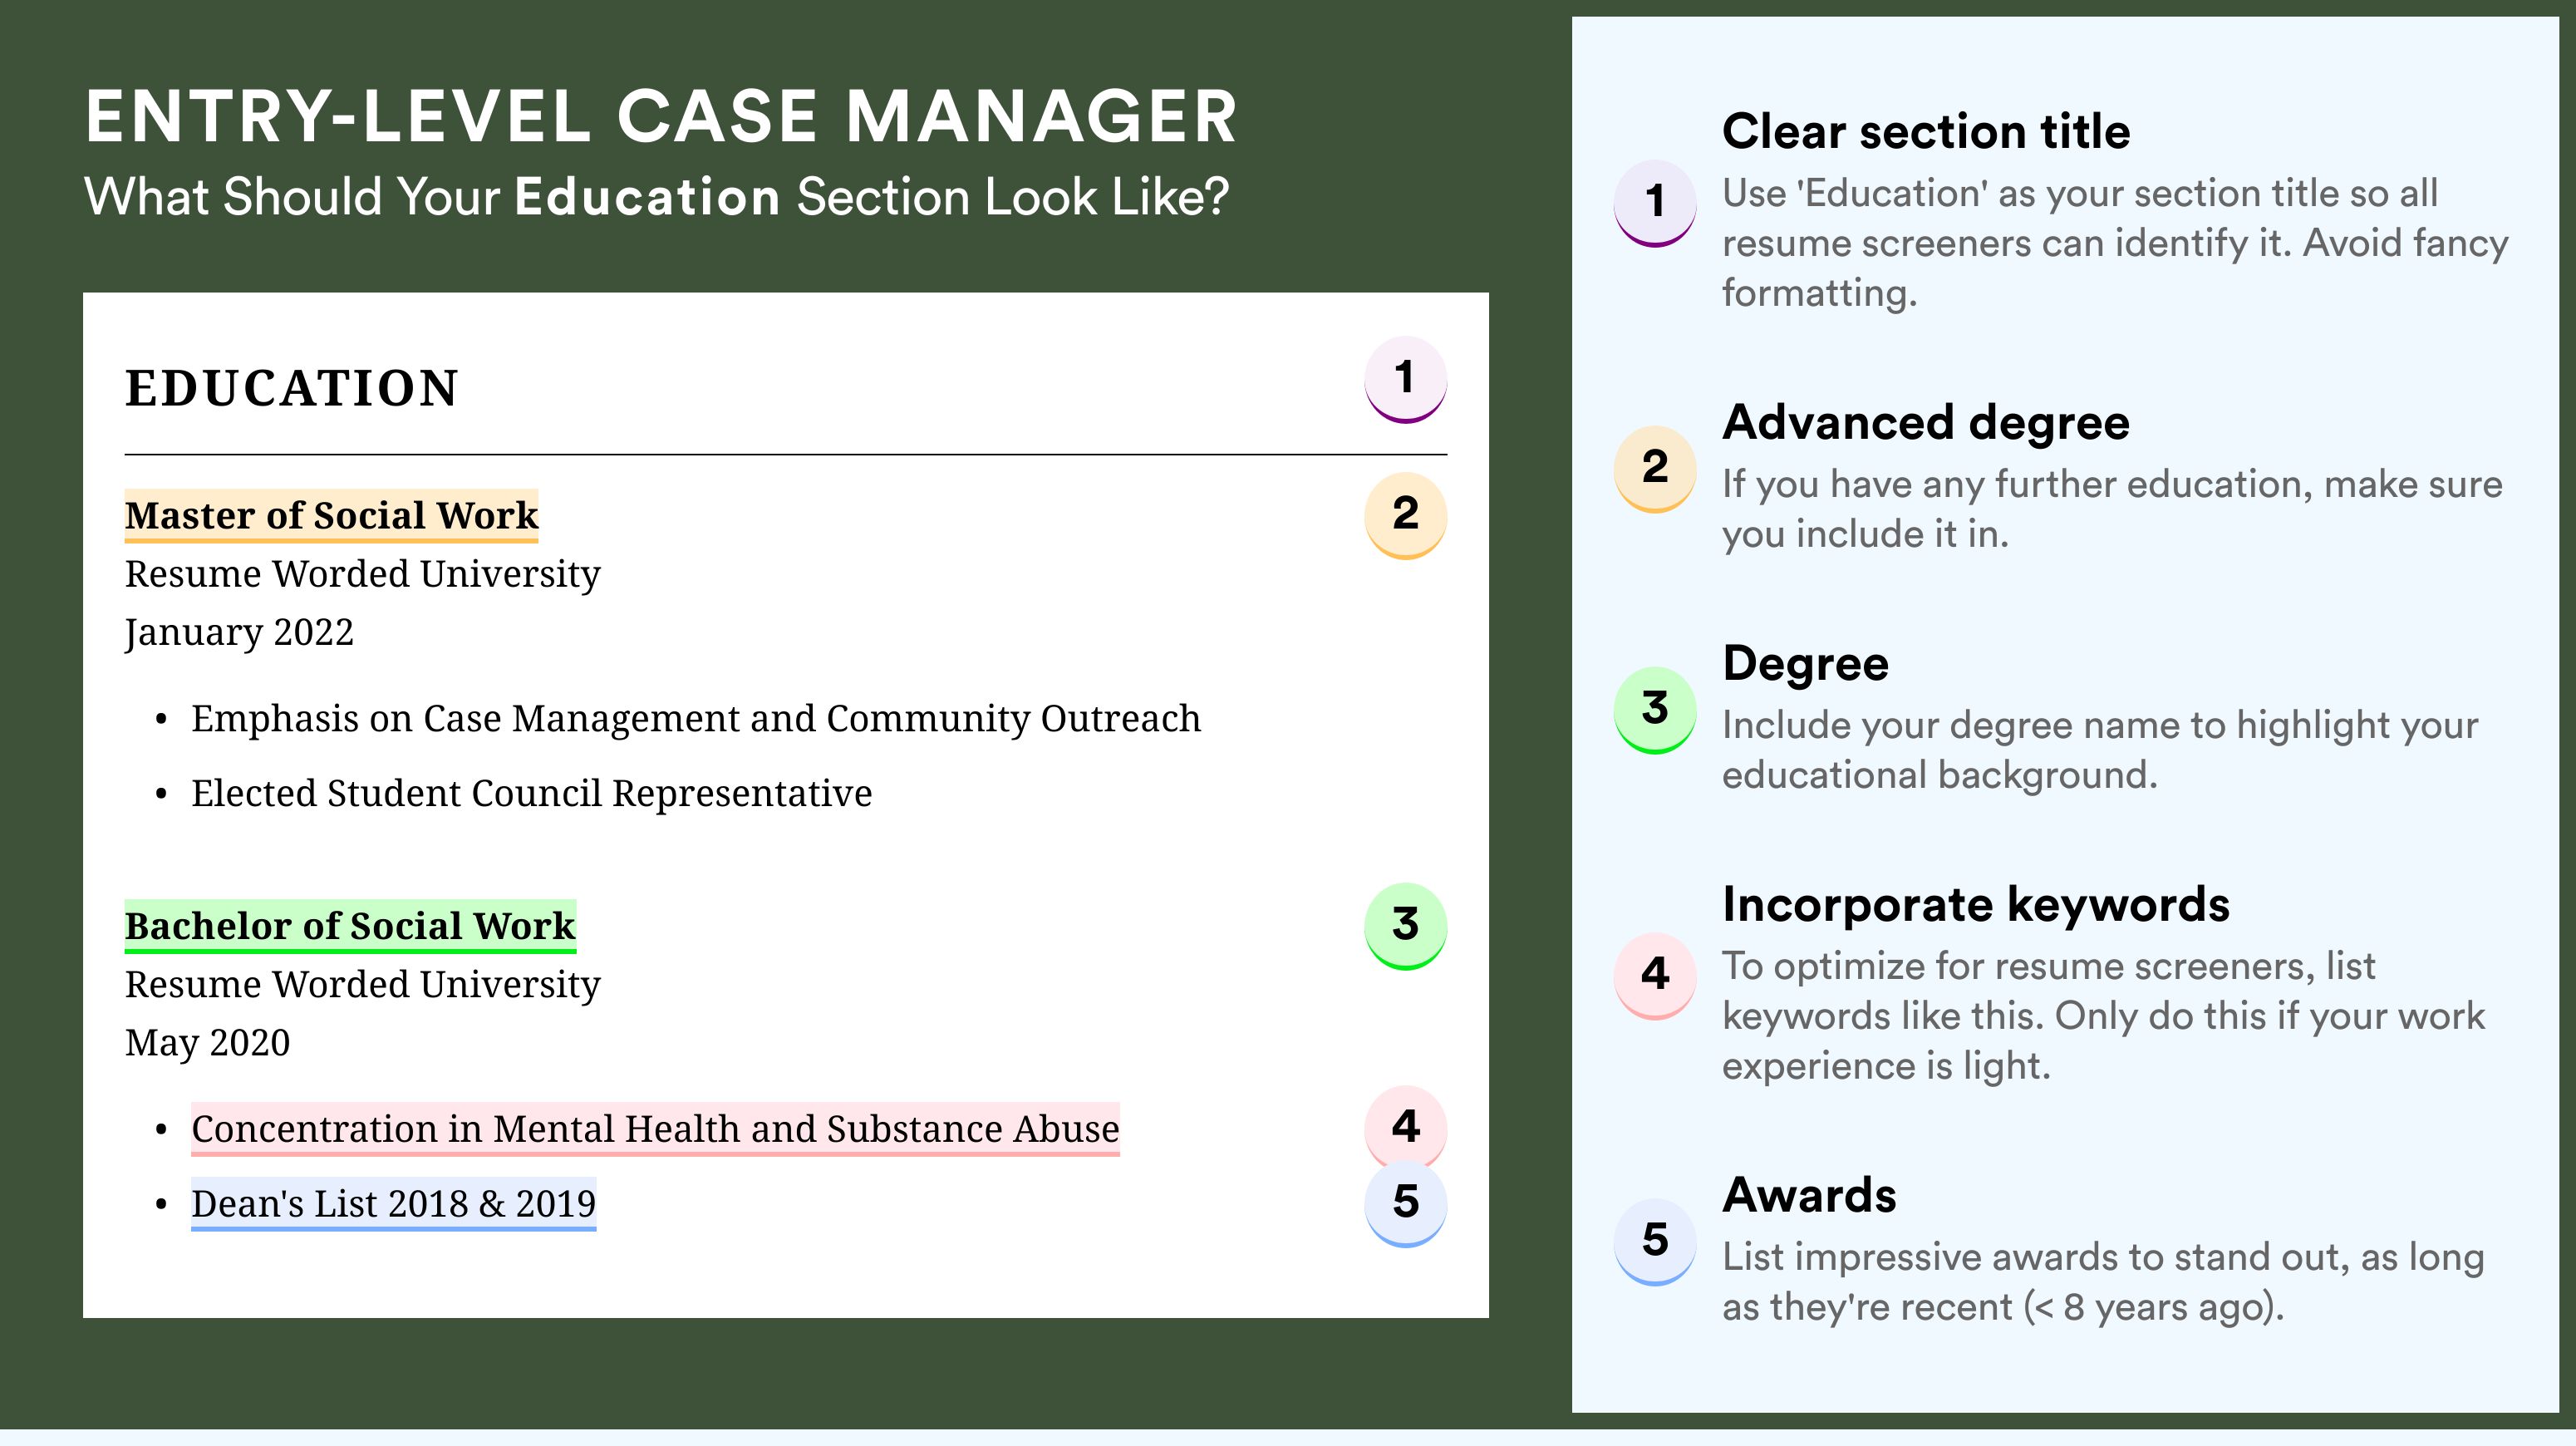Select badge 4 next to Incorporate keywords tip

pyautogui.click(x=1655, y=974)
